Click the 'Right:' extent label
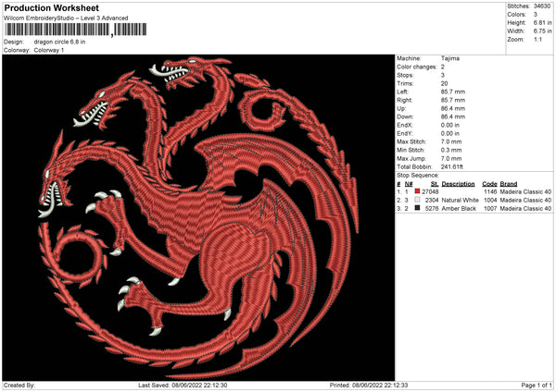556x392 pixels. pyautogui.click(x=405, y=100)
